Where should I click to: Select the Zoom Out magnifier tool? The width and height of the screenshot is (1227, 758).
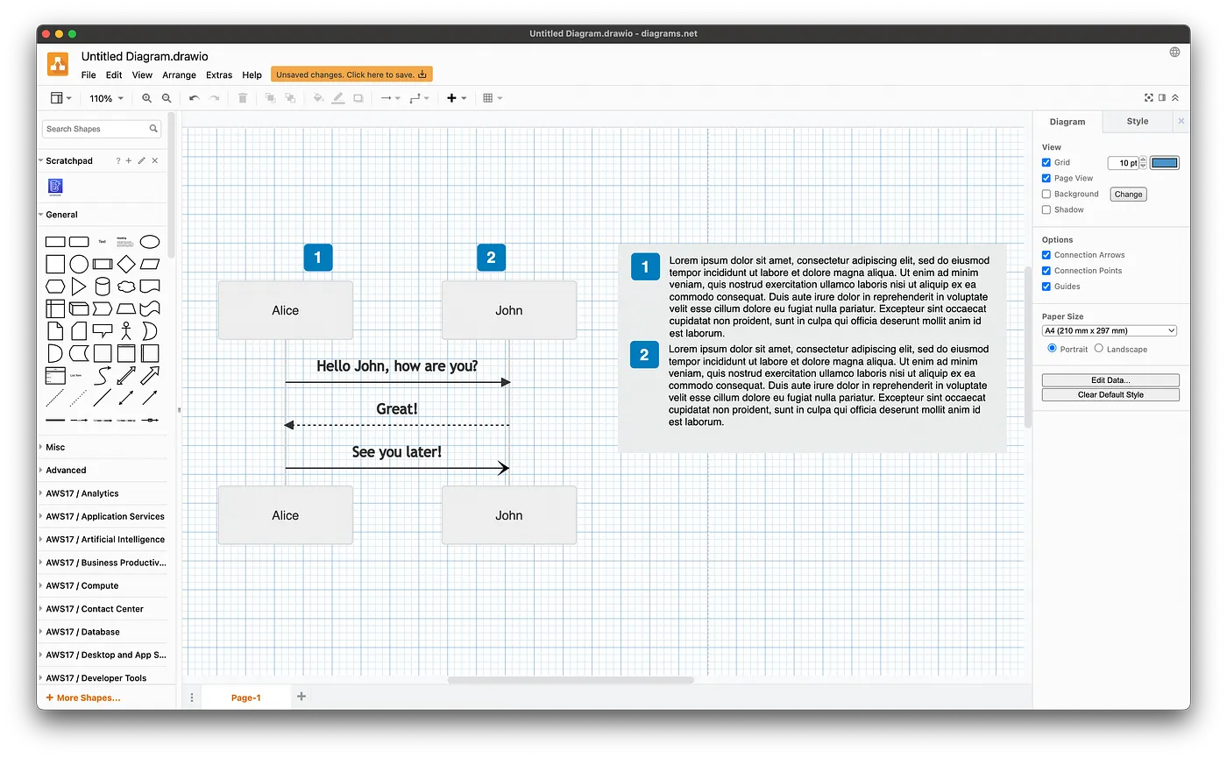coord(166,98)
